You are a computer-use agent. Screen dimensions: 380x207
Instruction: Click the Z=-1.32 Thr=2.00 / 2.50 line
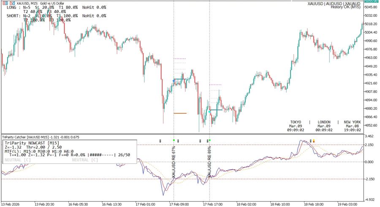pyautogui.click(x=33, y=147)
